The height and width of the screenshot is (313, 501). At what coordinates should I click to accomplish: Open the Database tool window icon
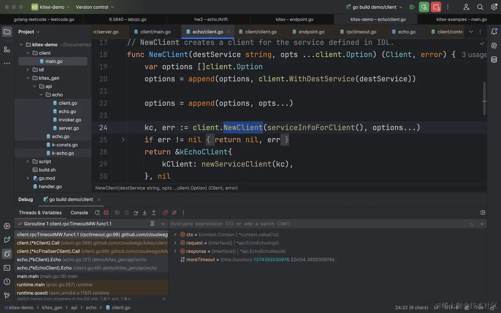point(494,59)
